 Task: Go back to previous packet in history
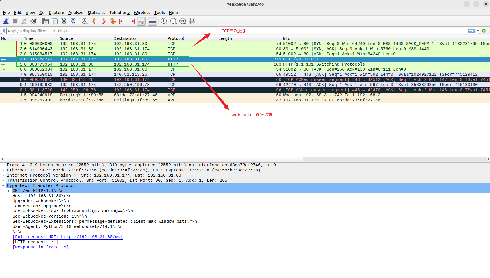pyautogui.click(x=94, y=21)
